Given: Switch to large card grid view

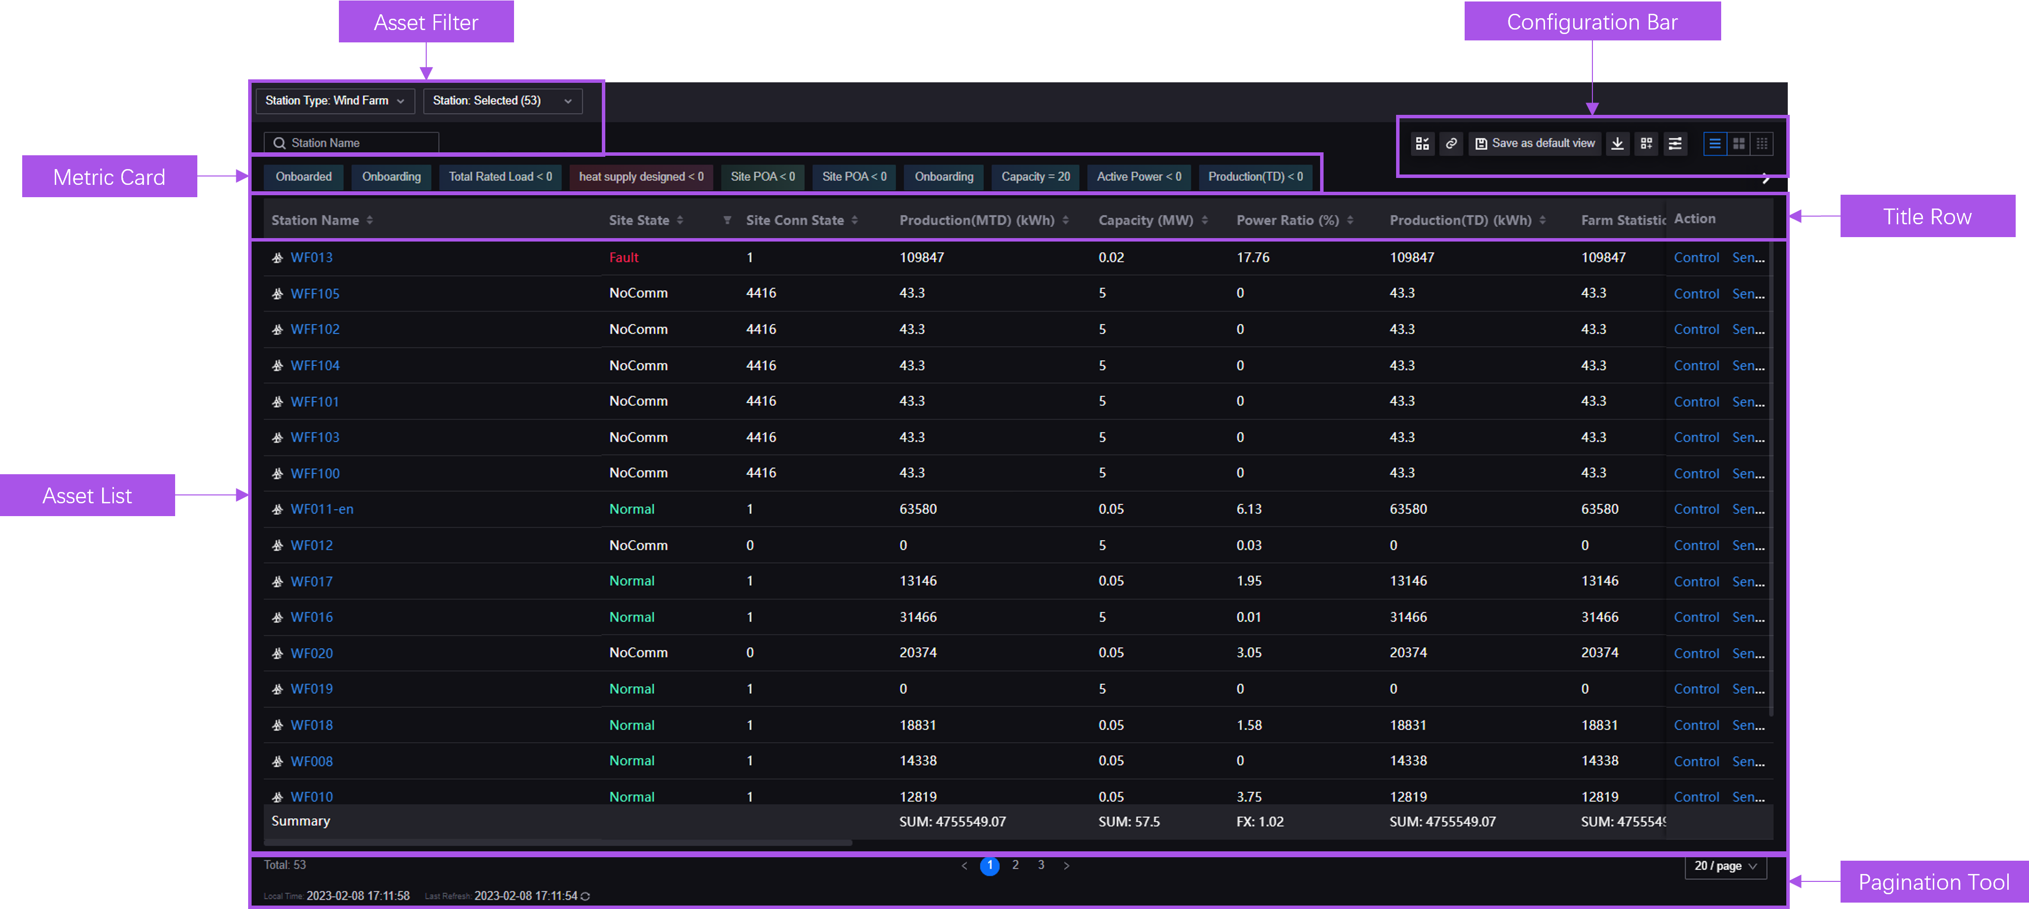Looking at the screenshot, I should (x=1738, y=143).
